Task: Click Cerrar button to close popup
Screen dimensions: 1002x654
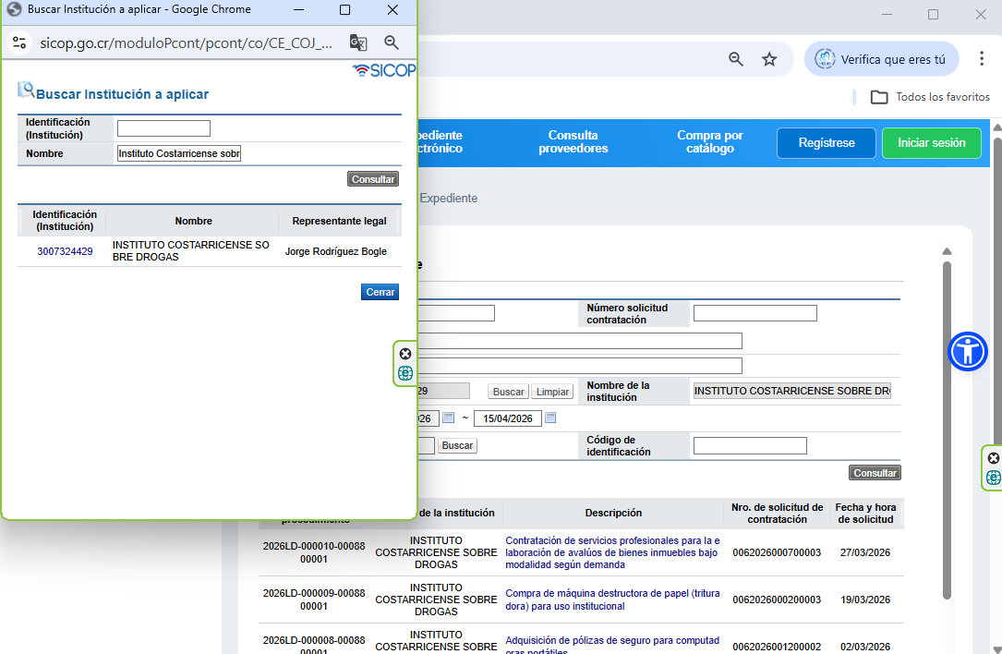Action: pyautogui.click(x=380, y=292)
